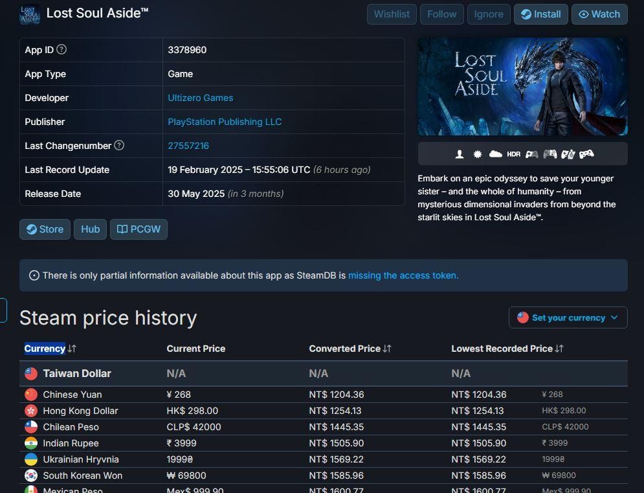644x493 pixels.
Task: Click the Lost Soul Aside app logo
Action: (30, 14)
